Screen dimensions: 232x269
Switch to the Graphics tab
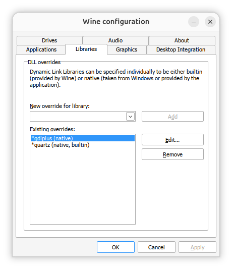pos(127,49)
